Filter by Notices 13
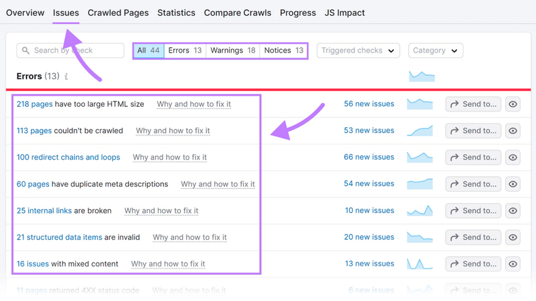The width and height of the screenshot is (536, 301). tap(284, 50)
